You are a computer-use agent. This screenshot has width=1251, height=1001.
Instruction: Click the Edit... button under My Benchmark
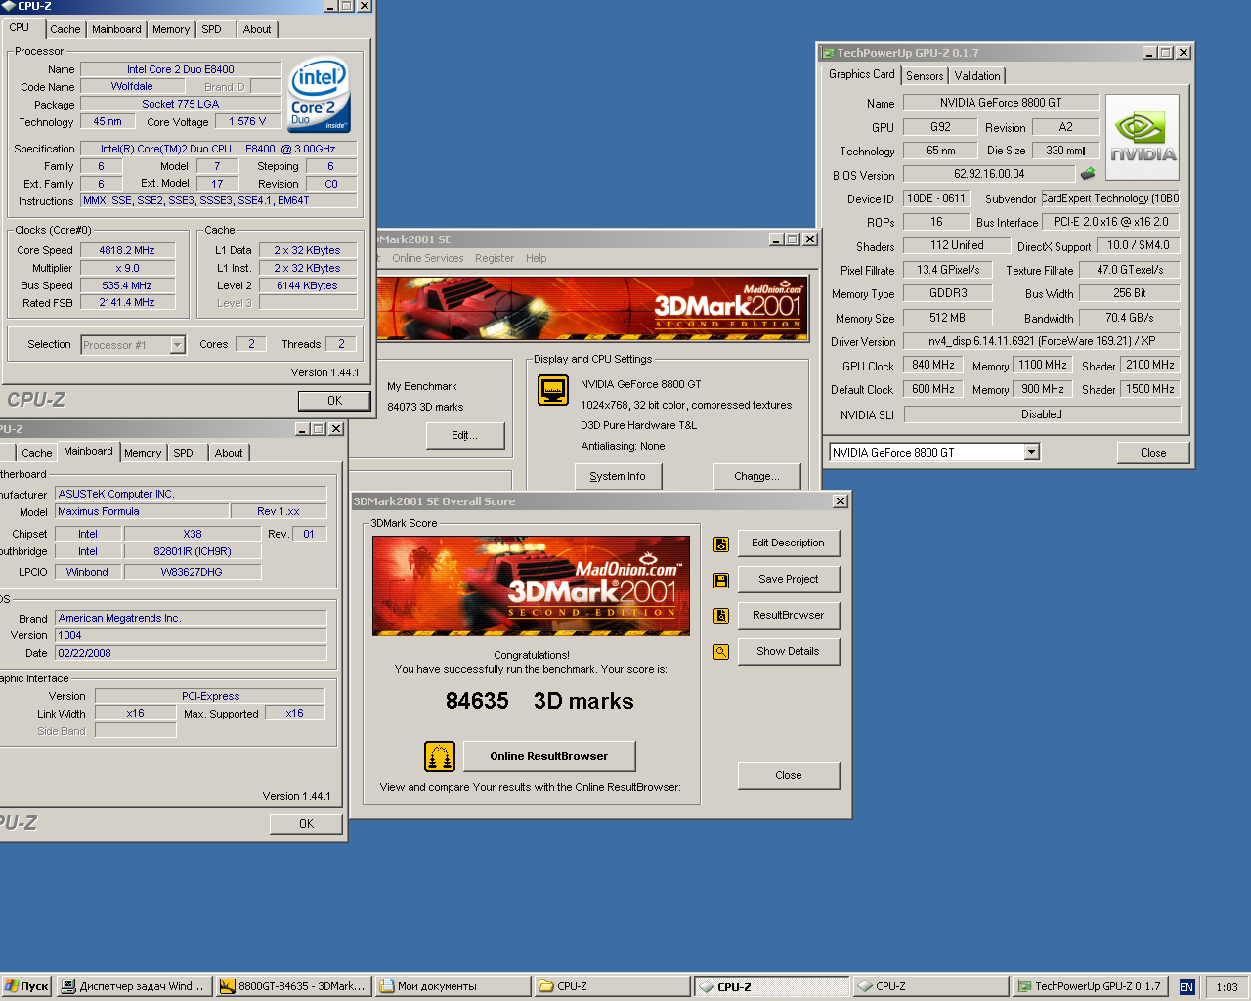(x=465, y=436)
